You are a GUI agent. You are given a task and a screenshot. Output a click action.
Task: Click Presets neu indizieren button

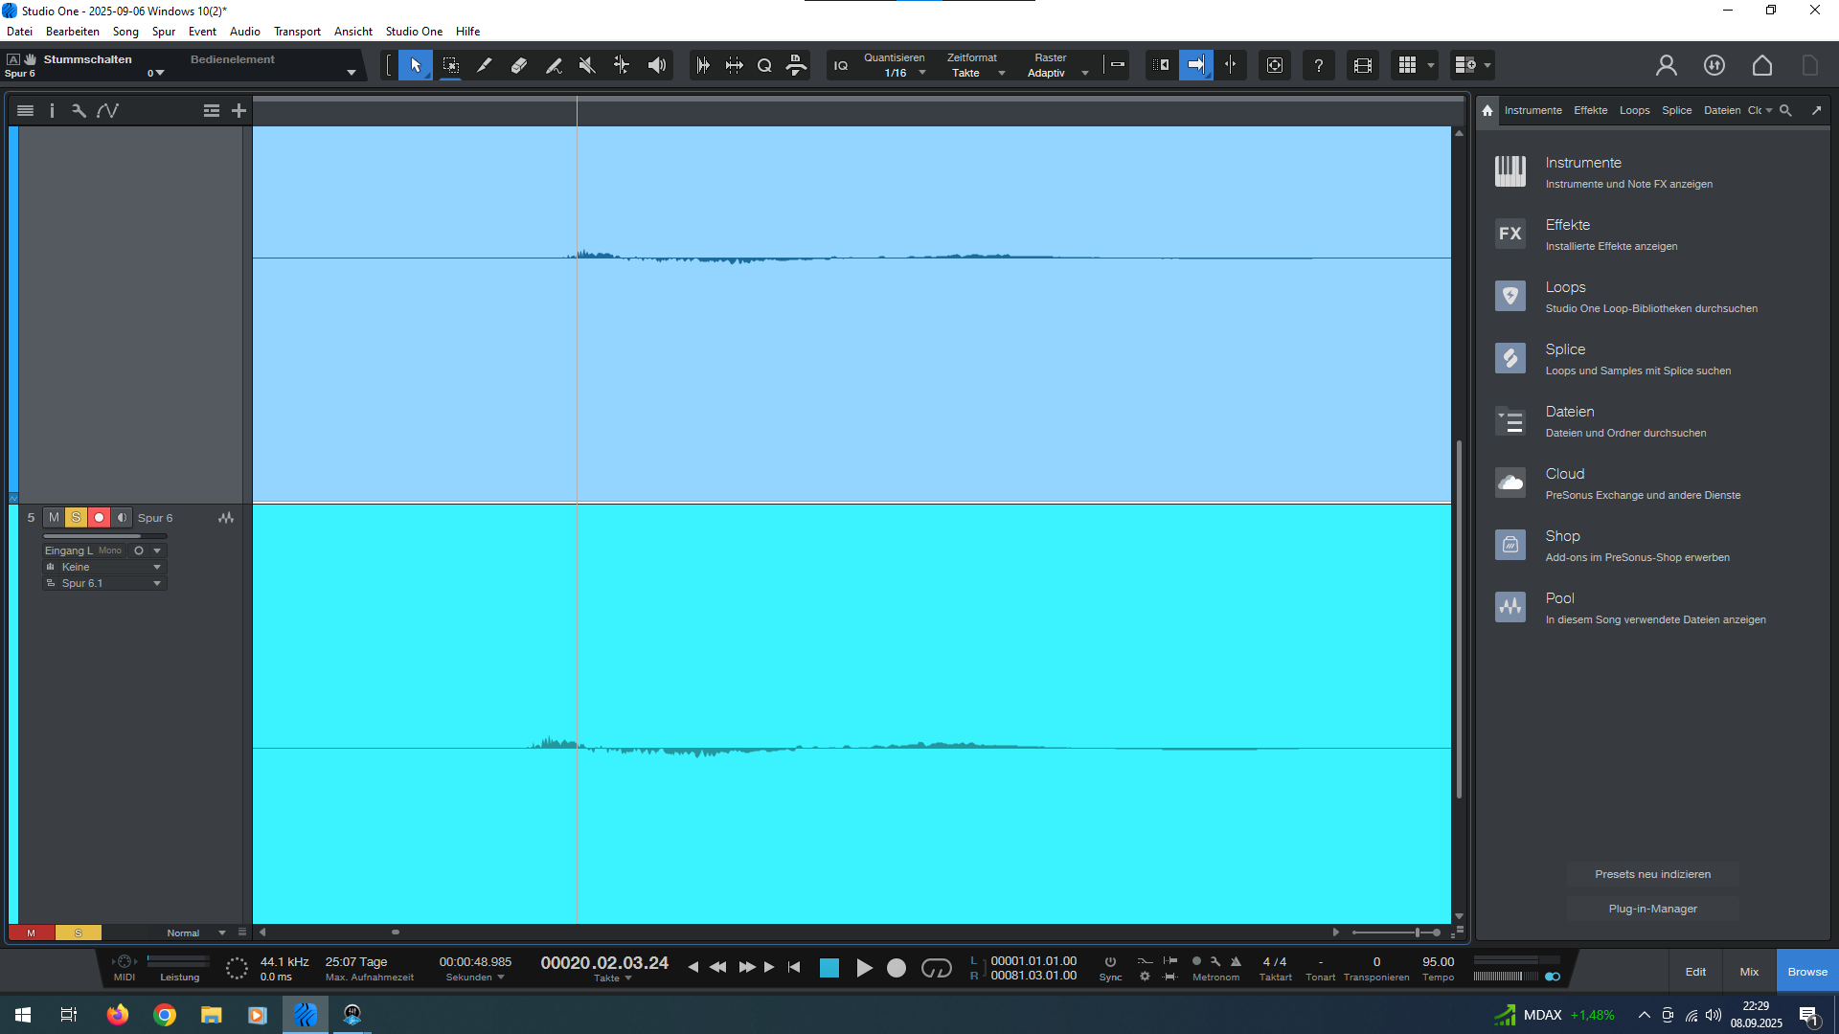(x=1652, y=874)
